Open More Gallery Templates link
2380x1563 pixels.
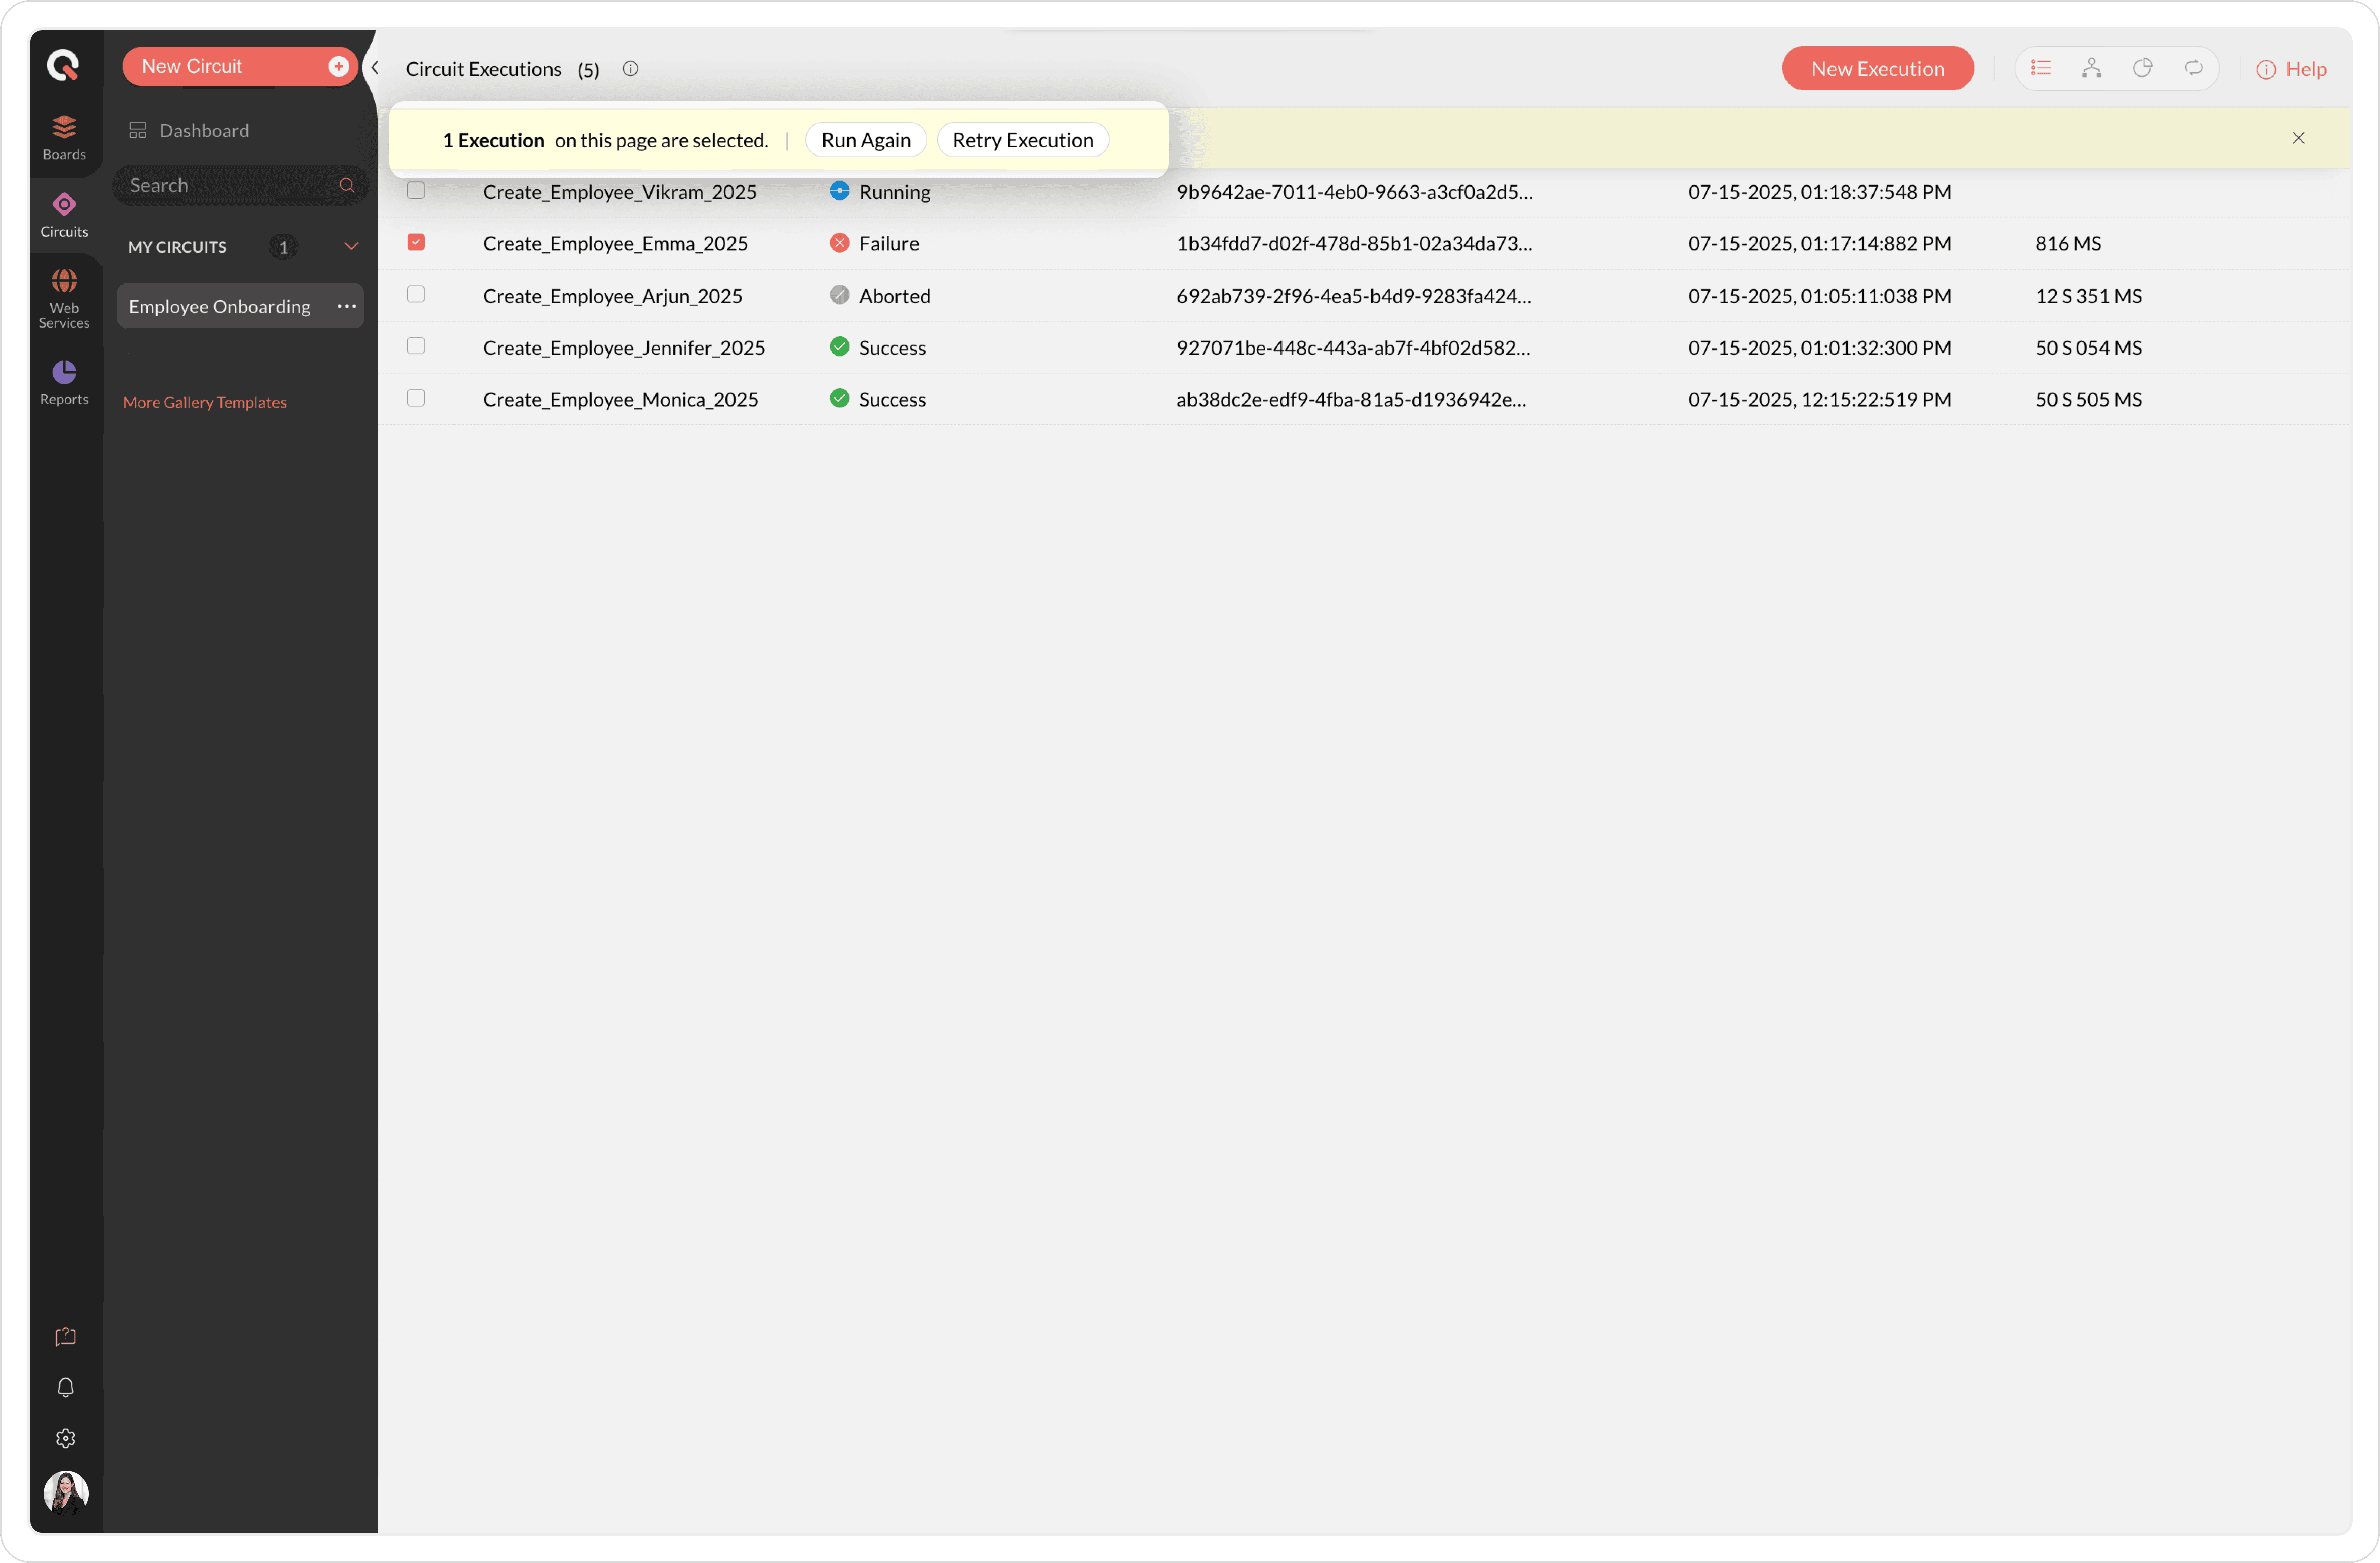204,402
